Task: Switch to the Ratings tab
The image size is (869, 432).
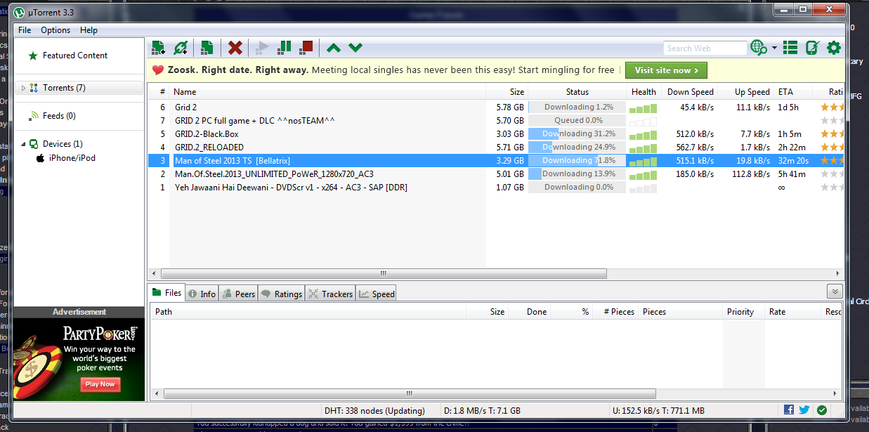Action: (x=281, y=294)
